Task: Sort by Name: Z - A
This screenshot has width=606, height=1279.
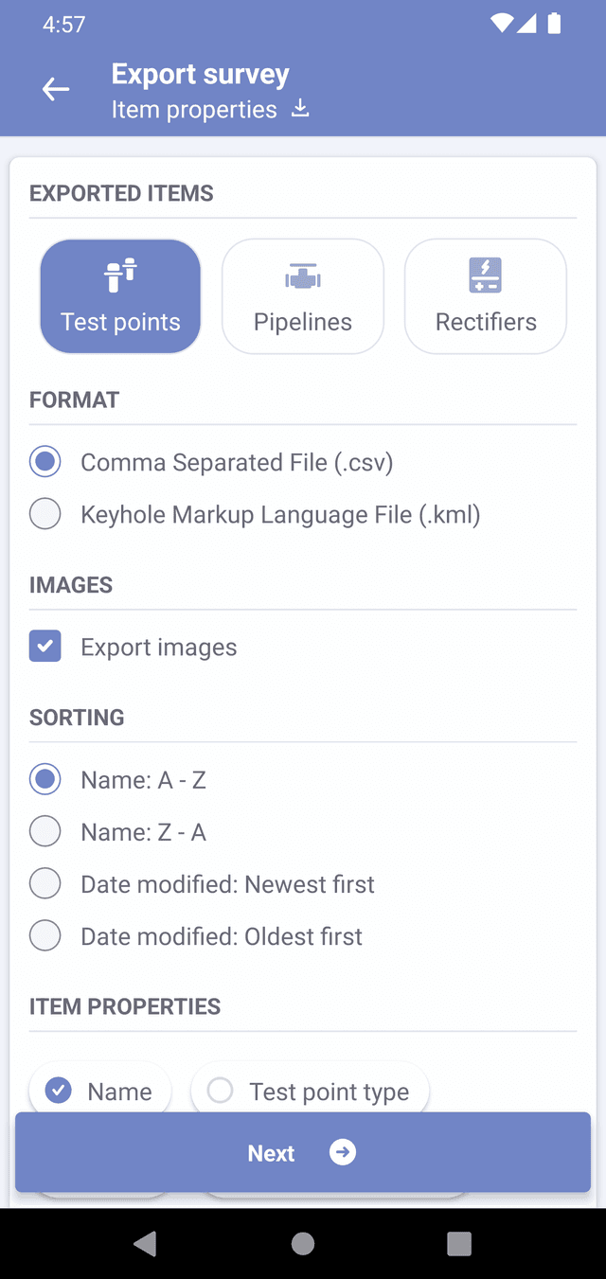Action: [45, 832]
